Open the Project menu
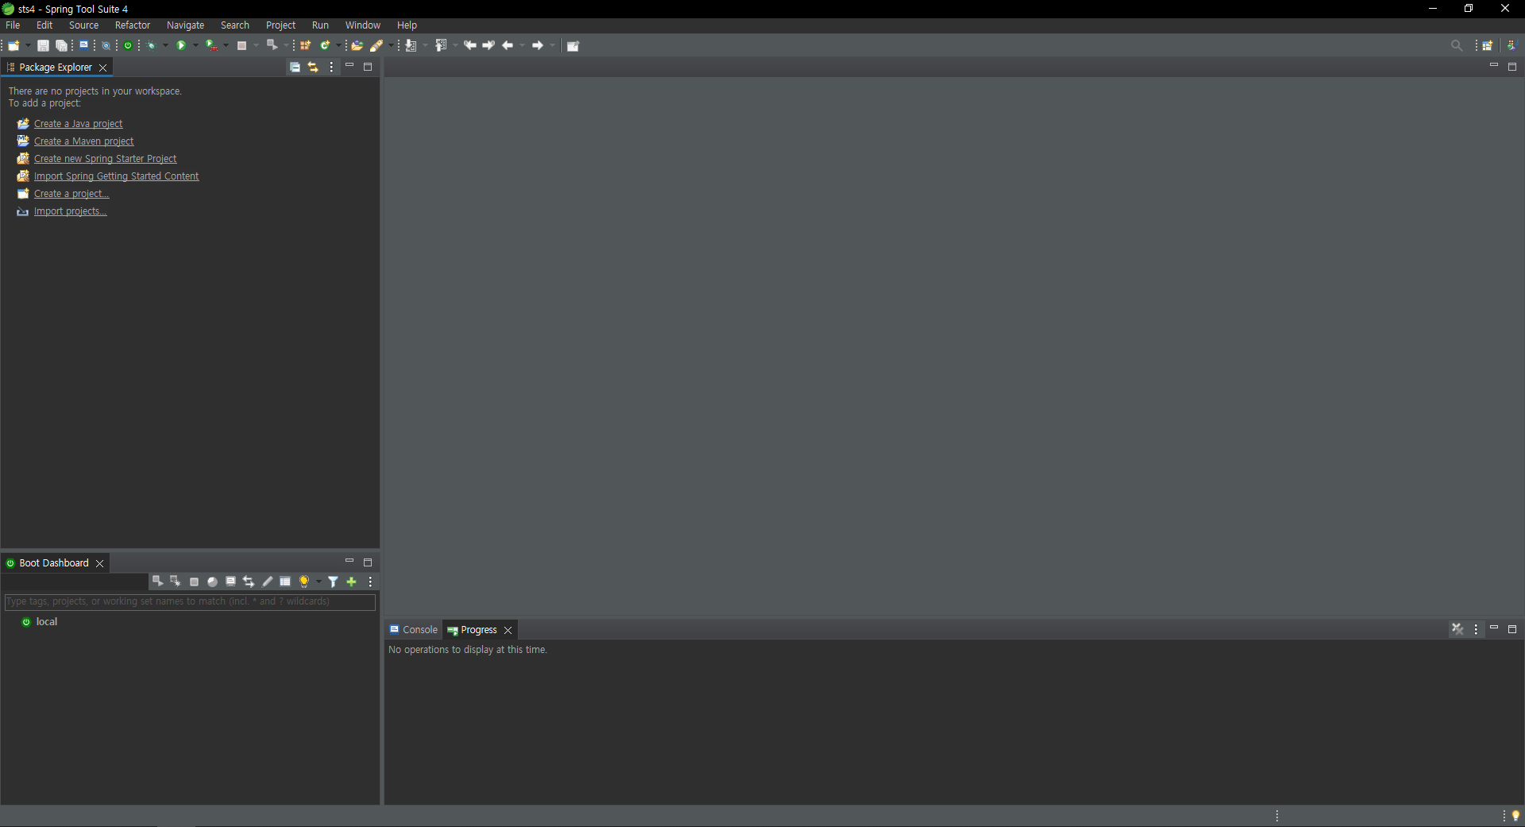The image size is (1525, 827). click(x=280, y=25)
